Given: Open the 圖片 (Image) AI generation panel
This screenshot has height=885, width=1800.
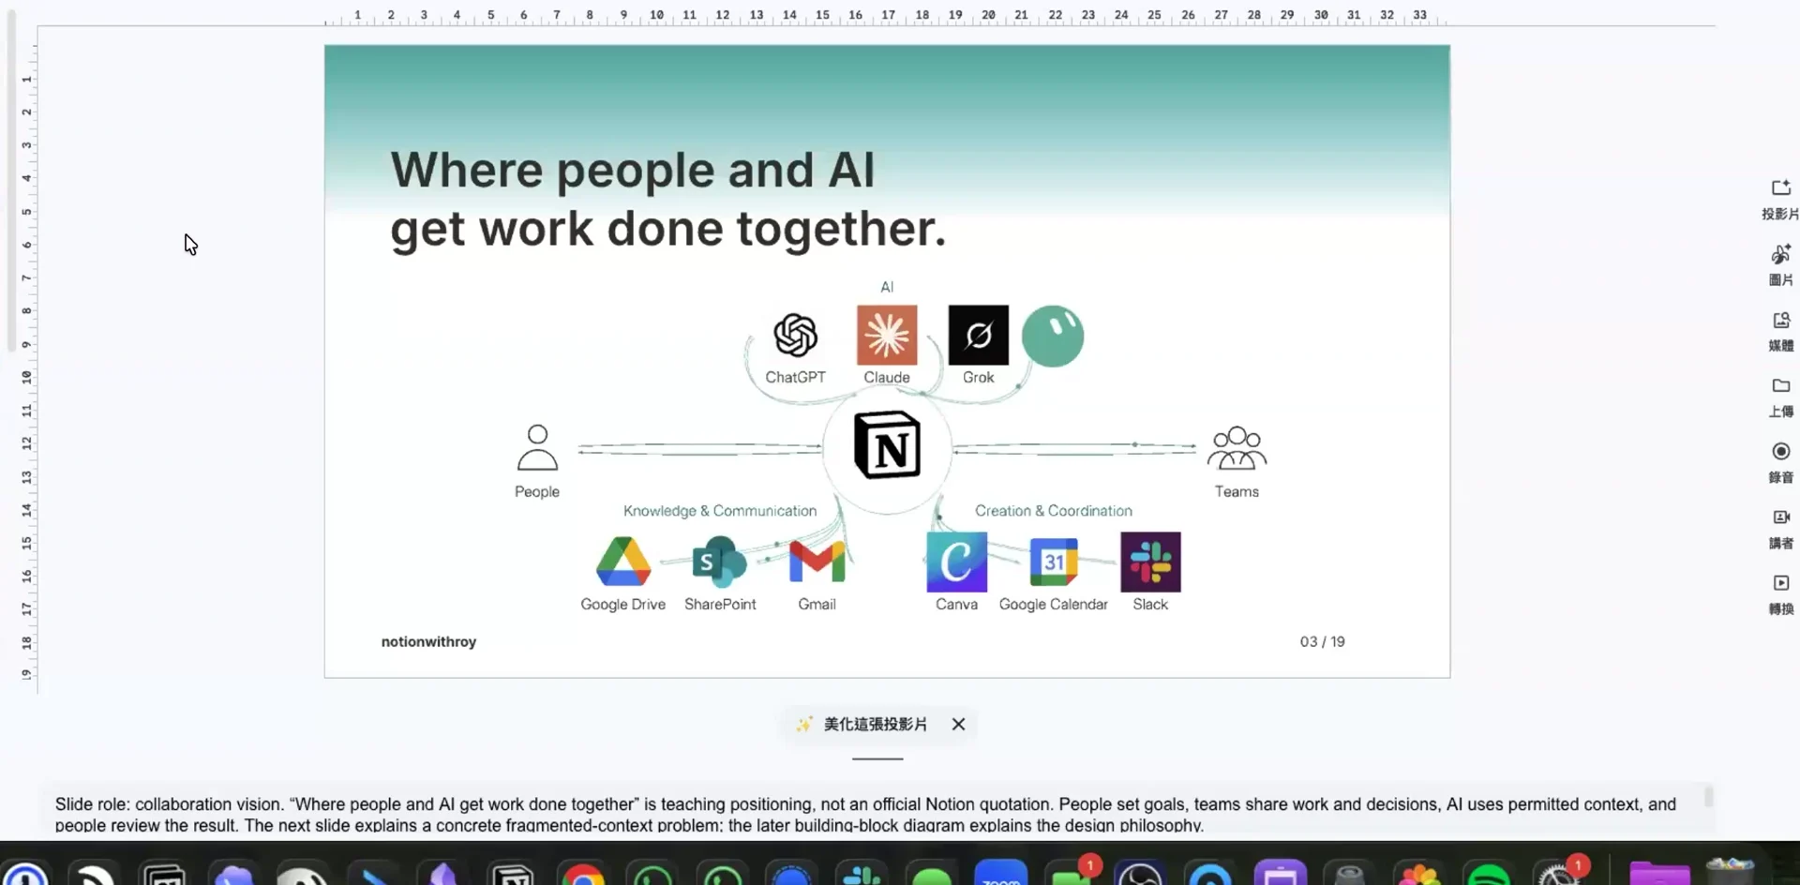Looking at the screenshot, I should [1780, 265].
